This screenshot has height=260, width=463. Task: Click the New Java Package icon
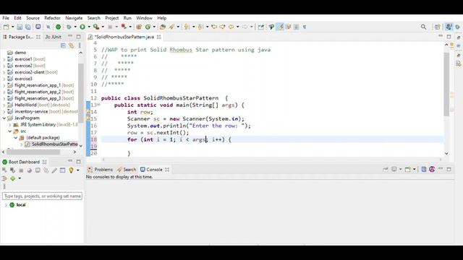pyautogui.click(x=138, y=27)
